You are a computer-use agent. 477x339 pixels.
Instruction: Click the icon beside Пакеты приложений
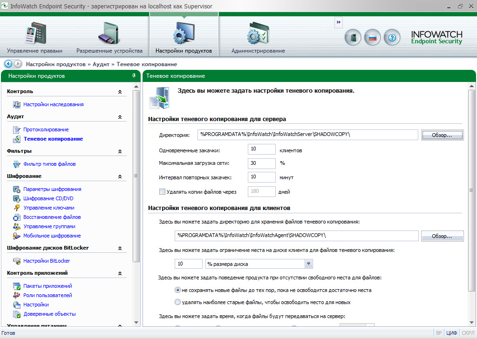(17, 286)
